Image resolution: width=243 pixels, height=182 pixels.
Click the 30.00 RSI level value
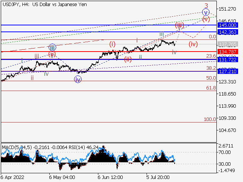[x=224, y=164]
